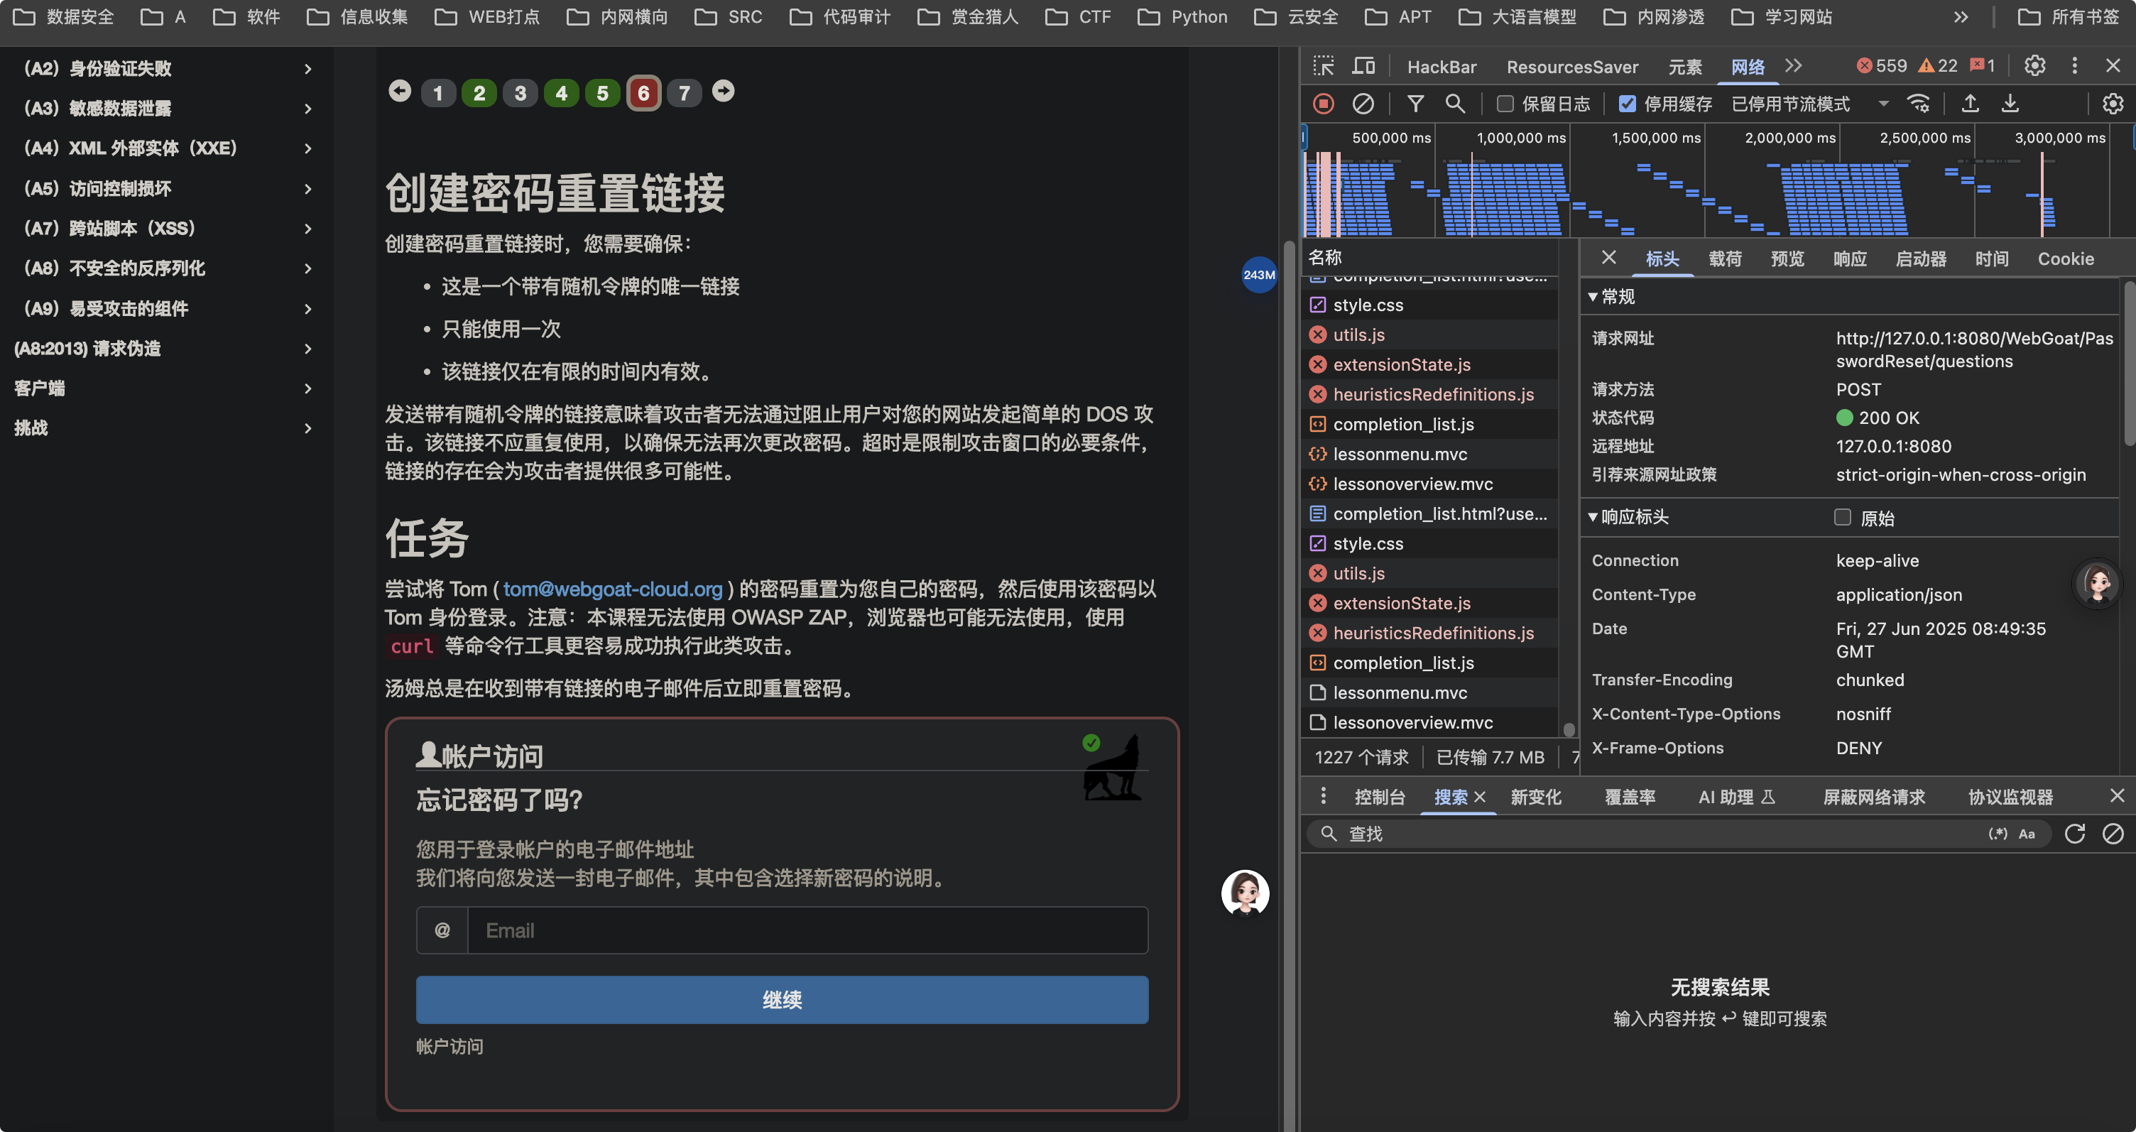
Task: Go to lesson page 4
Action: 562,93
